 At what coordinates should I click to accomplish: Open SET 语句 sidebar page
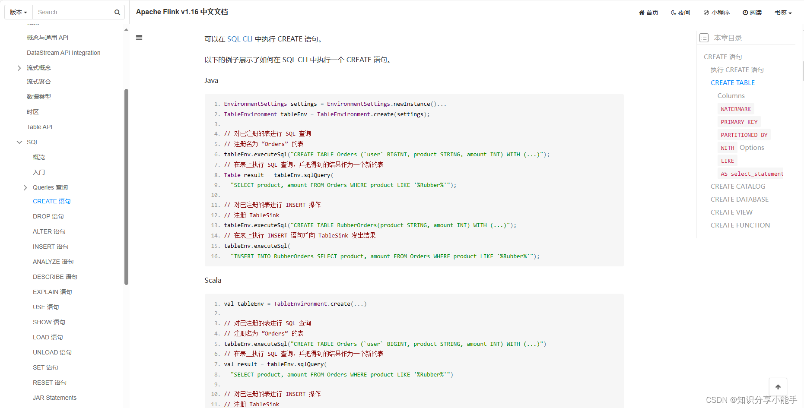click(x=45, y=367)
